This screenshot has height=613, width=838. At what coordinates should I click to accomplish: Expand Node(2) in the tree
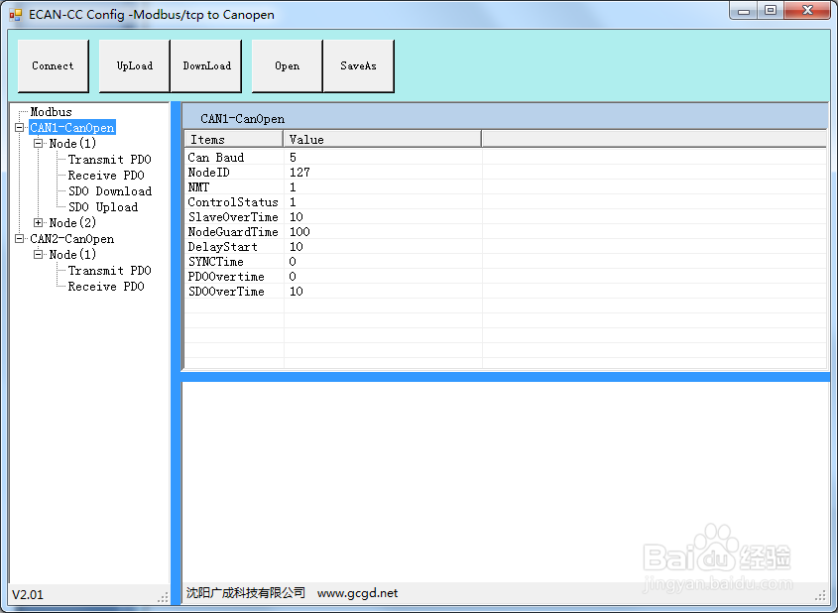pos(39,223)
